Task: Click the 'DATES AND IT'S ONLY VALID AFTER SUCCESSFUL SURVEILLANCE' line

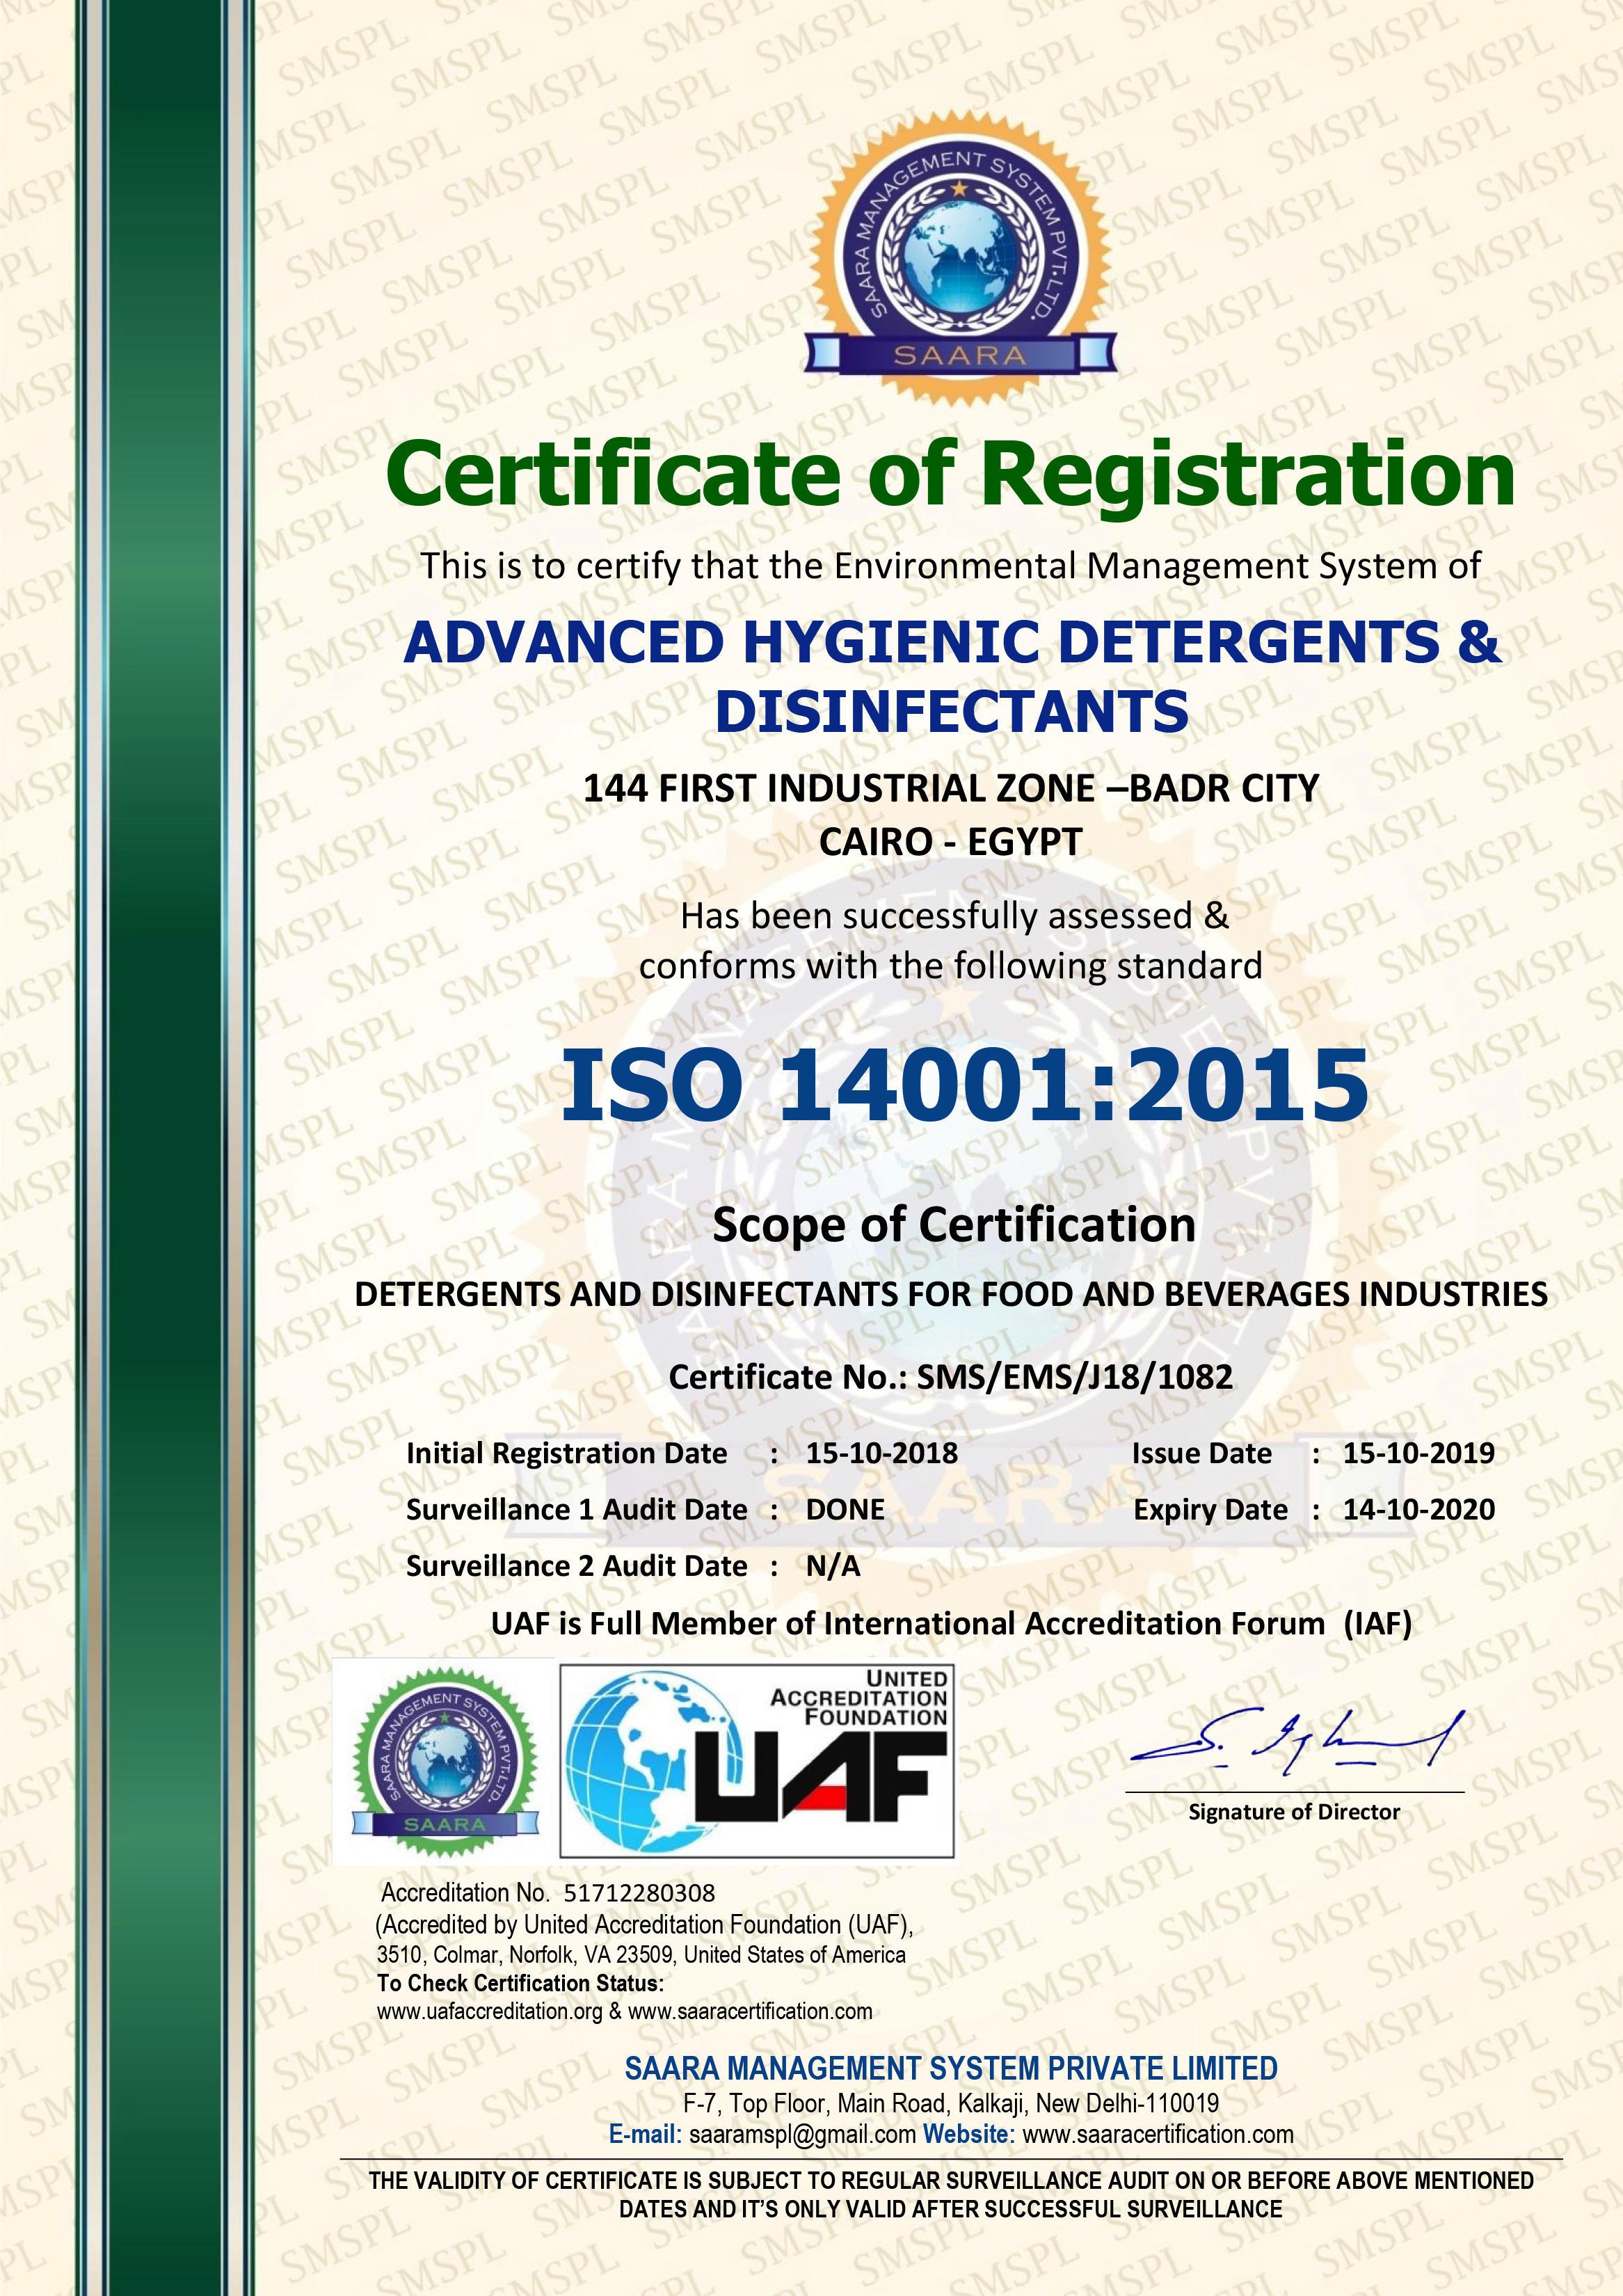Action: coord(950,2209)
